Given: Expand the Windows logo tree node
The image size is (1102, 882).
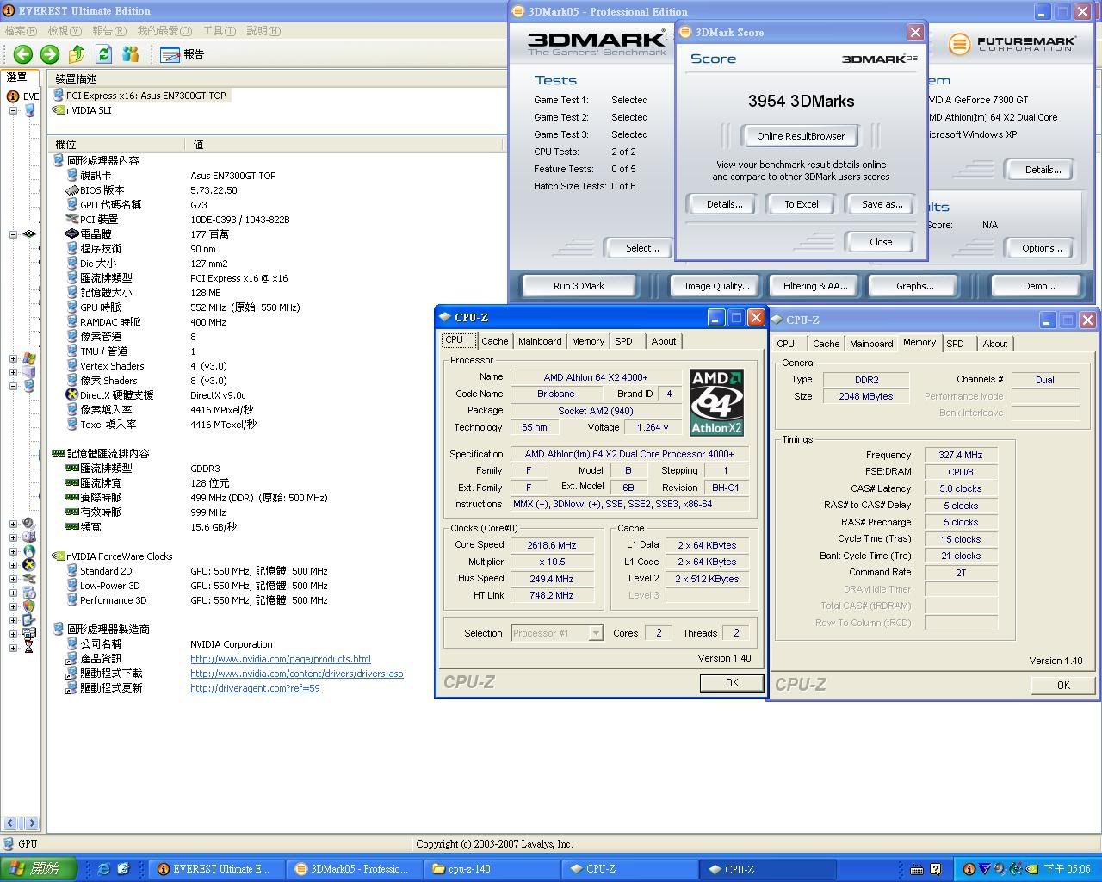Looking at the screenshot, I should tap(13, 358).
